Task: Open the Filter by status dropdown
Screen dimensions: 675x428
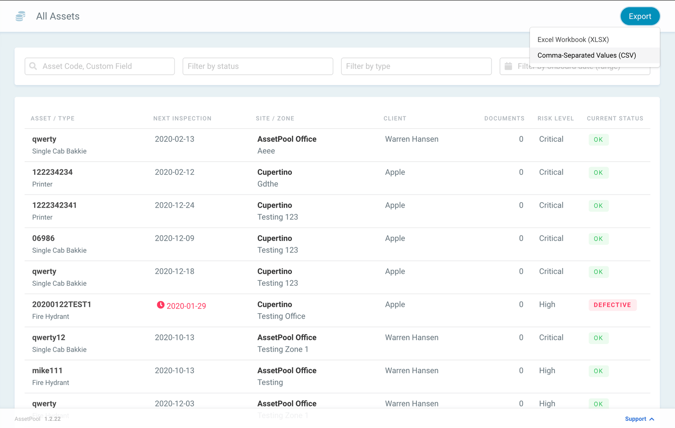Action: click(x=258, y=66)
